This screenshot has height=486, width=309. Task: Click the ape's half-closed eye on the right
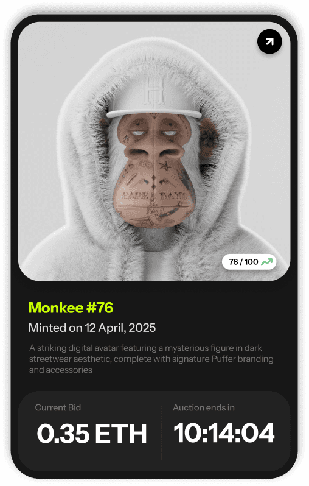pyautogui.click(x=169, y=132)
